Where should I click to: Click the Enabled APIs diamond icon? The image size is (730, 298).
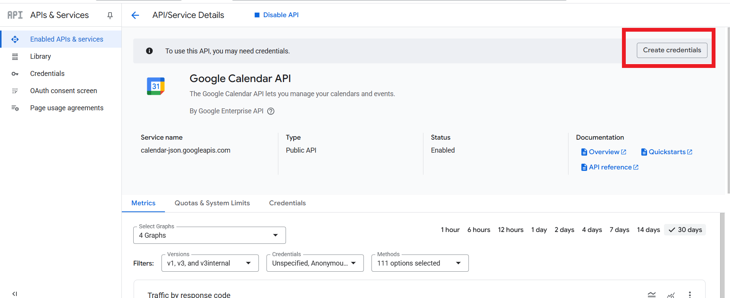point(15,39)
